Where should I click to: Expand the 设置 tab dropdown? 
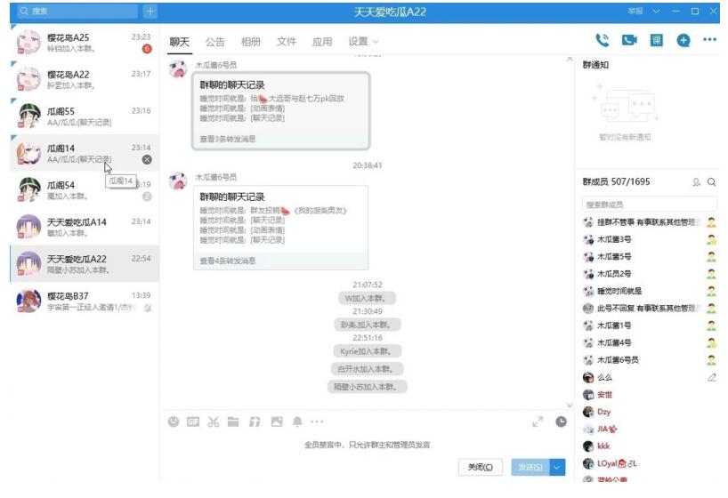click(363, 42)
